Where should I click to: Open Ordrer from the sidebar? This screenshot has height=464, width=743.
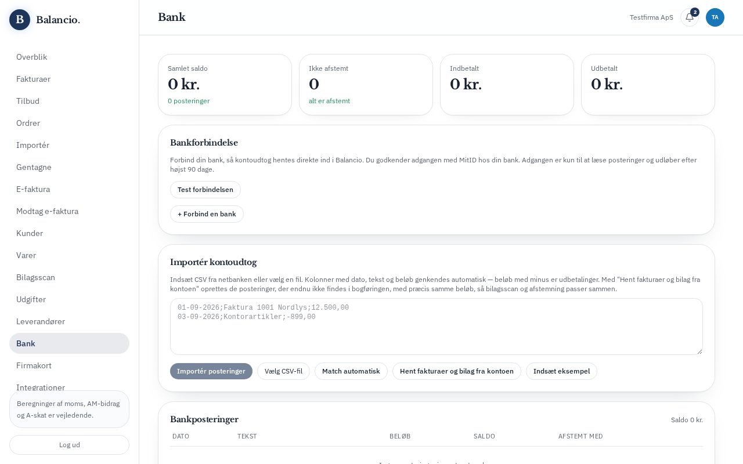coord(69,123)
